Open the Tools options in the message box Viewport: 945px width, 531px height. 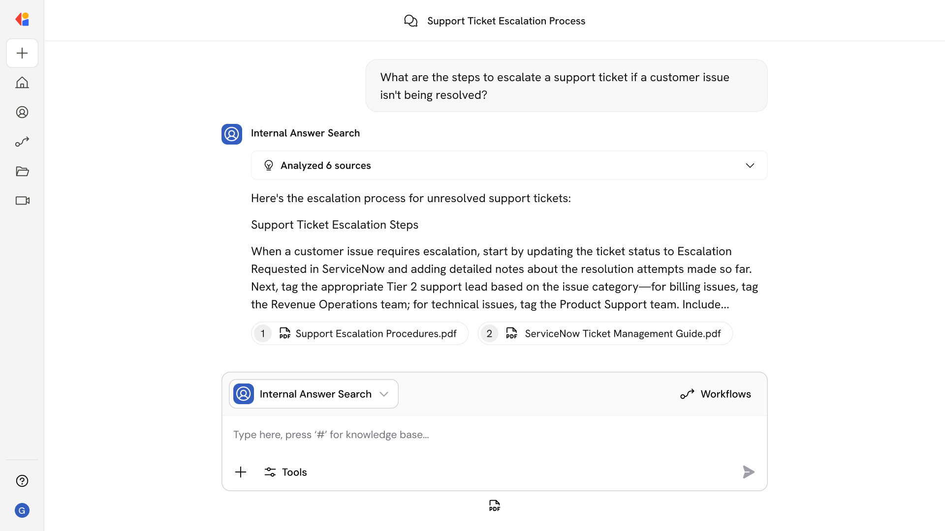[285, 472]
